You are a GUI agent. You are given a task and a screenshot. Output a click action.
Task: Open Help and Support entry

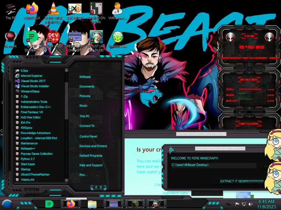[x=91, y=165]
